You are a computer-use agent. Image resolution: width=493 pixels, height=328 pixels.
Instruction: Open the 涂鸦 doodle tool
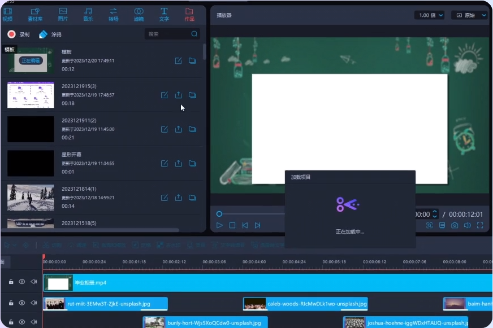coord(50,34)
